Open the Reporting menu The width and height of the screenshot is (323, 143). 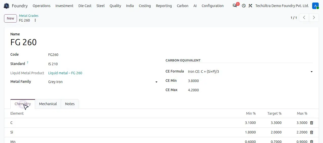point(164,6)
